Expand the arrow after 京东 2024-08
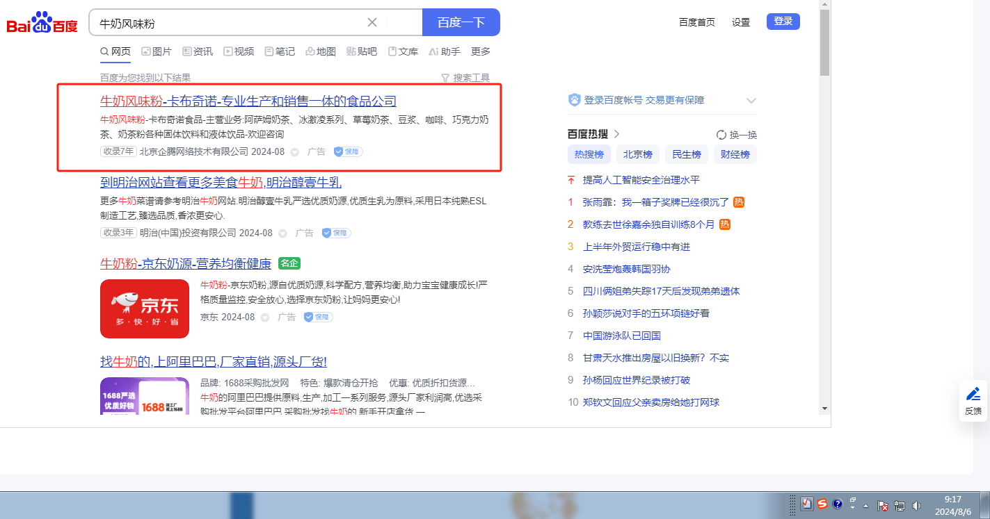Image resolution: width=990 pixels, height=519 pixels. [x=264, y=318]
